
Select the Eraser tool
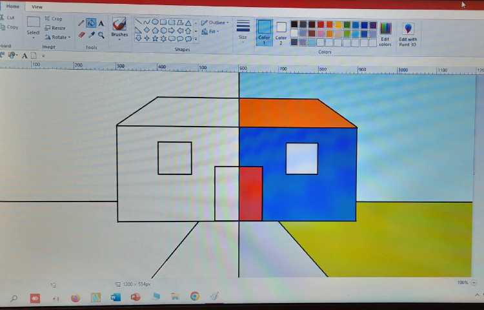pyautogui.click(x=81, y=35)
